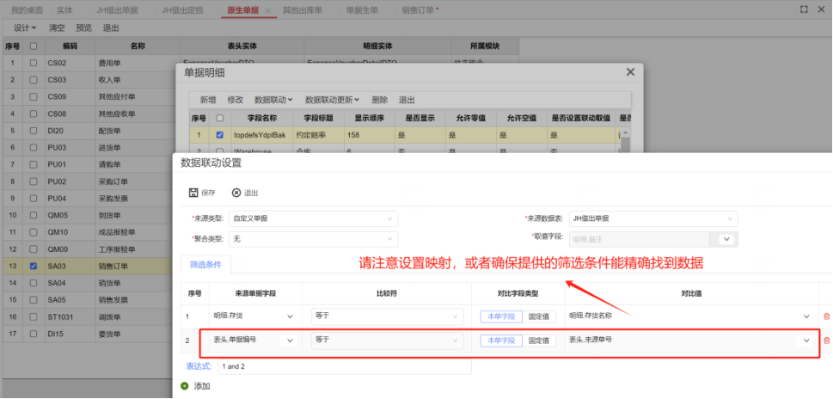Switch to the 销售订单 tab

(x=418, y=10)
